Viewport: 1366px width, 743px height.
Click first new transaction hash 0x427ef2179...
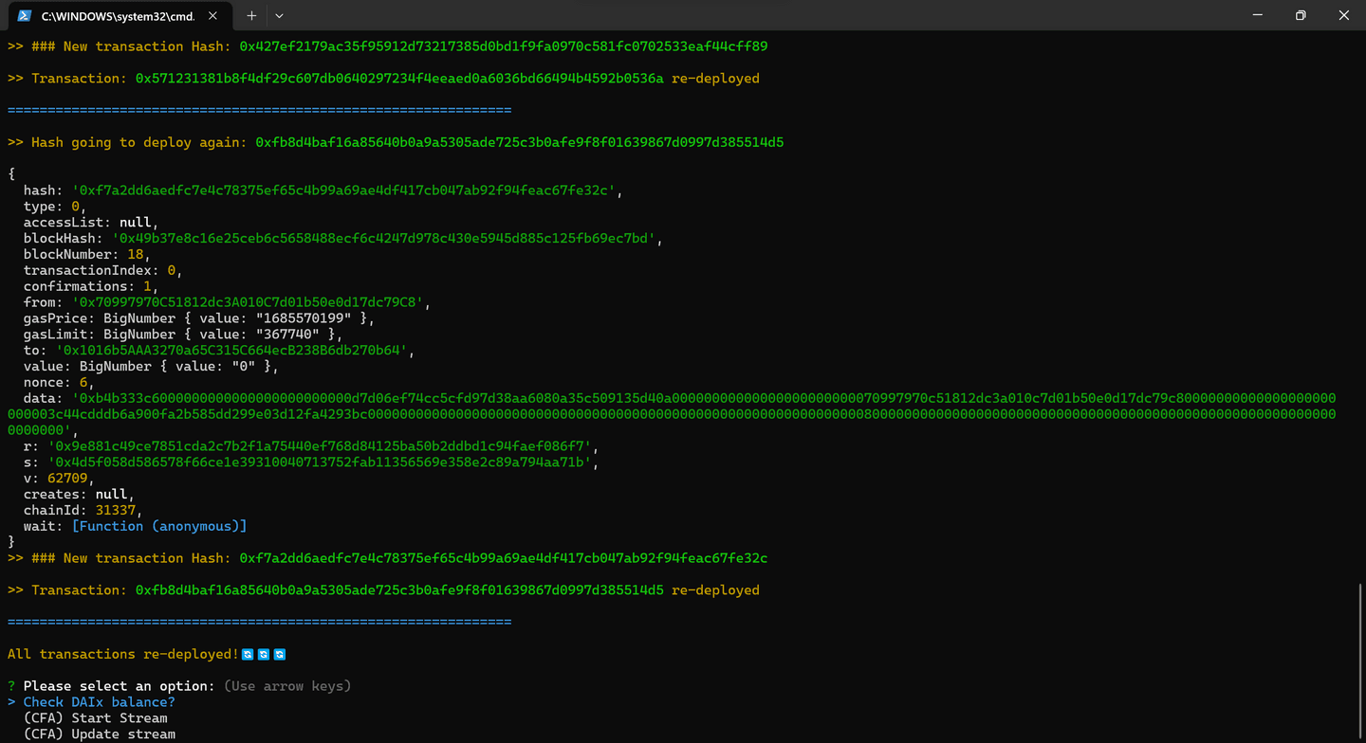(503, 46)
